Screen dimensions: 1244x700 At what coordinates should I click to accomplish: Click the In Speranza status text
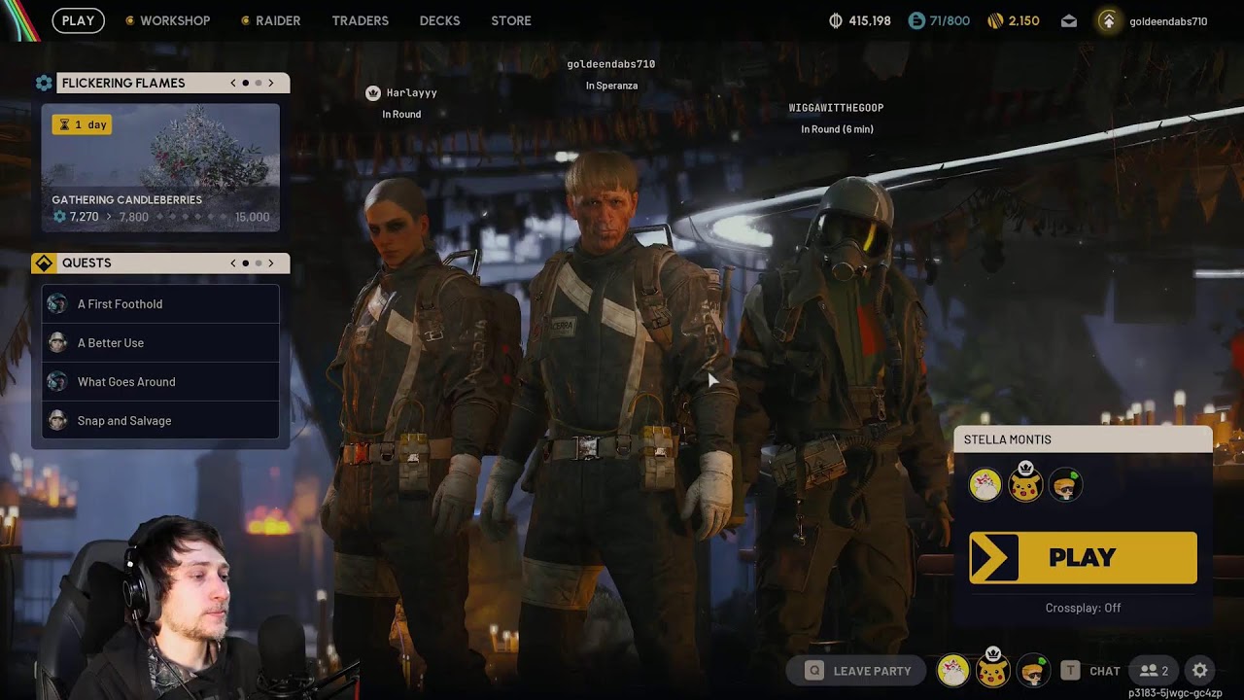[x=611, y=86]
